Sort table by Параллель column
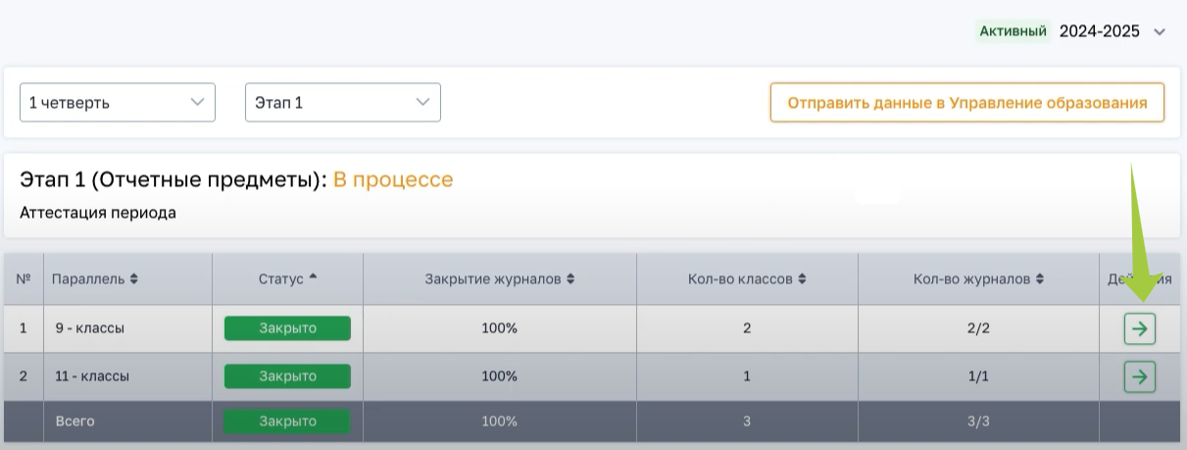This screenshot has width=1187, height=450. tap(94, 279)
